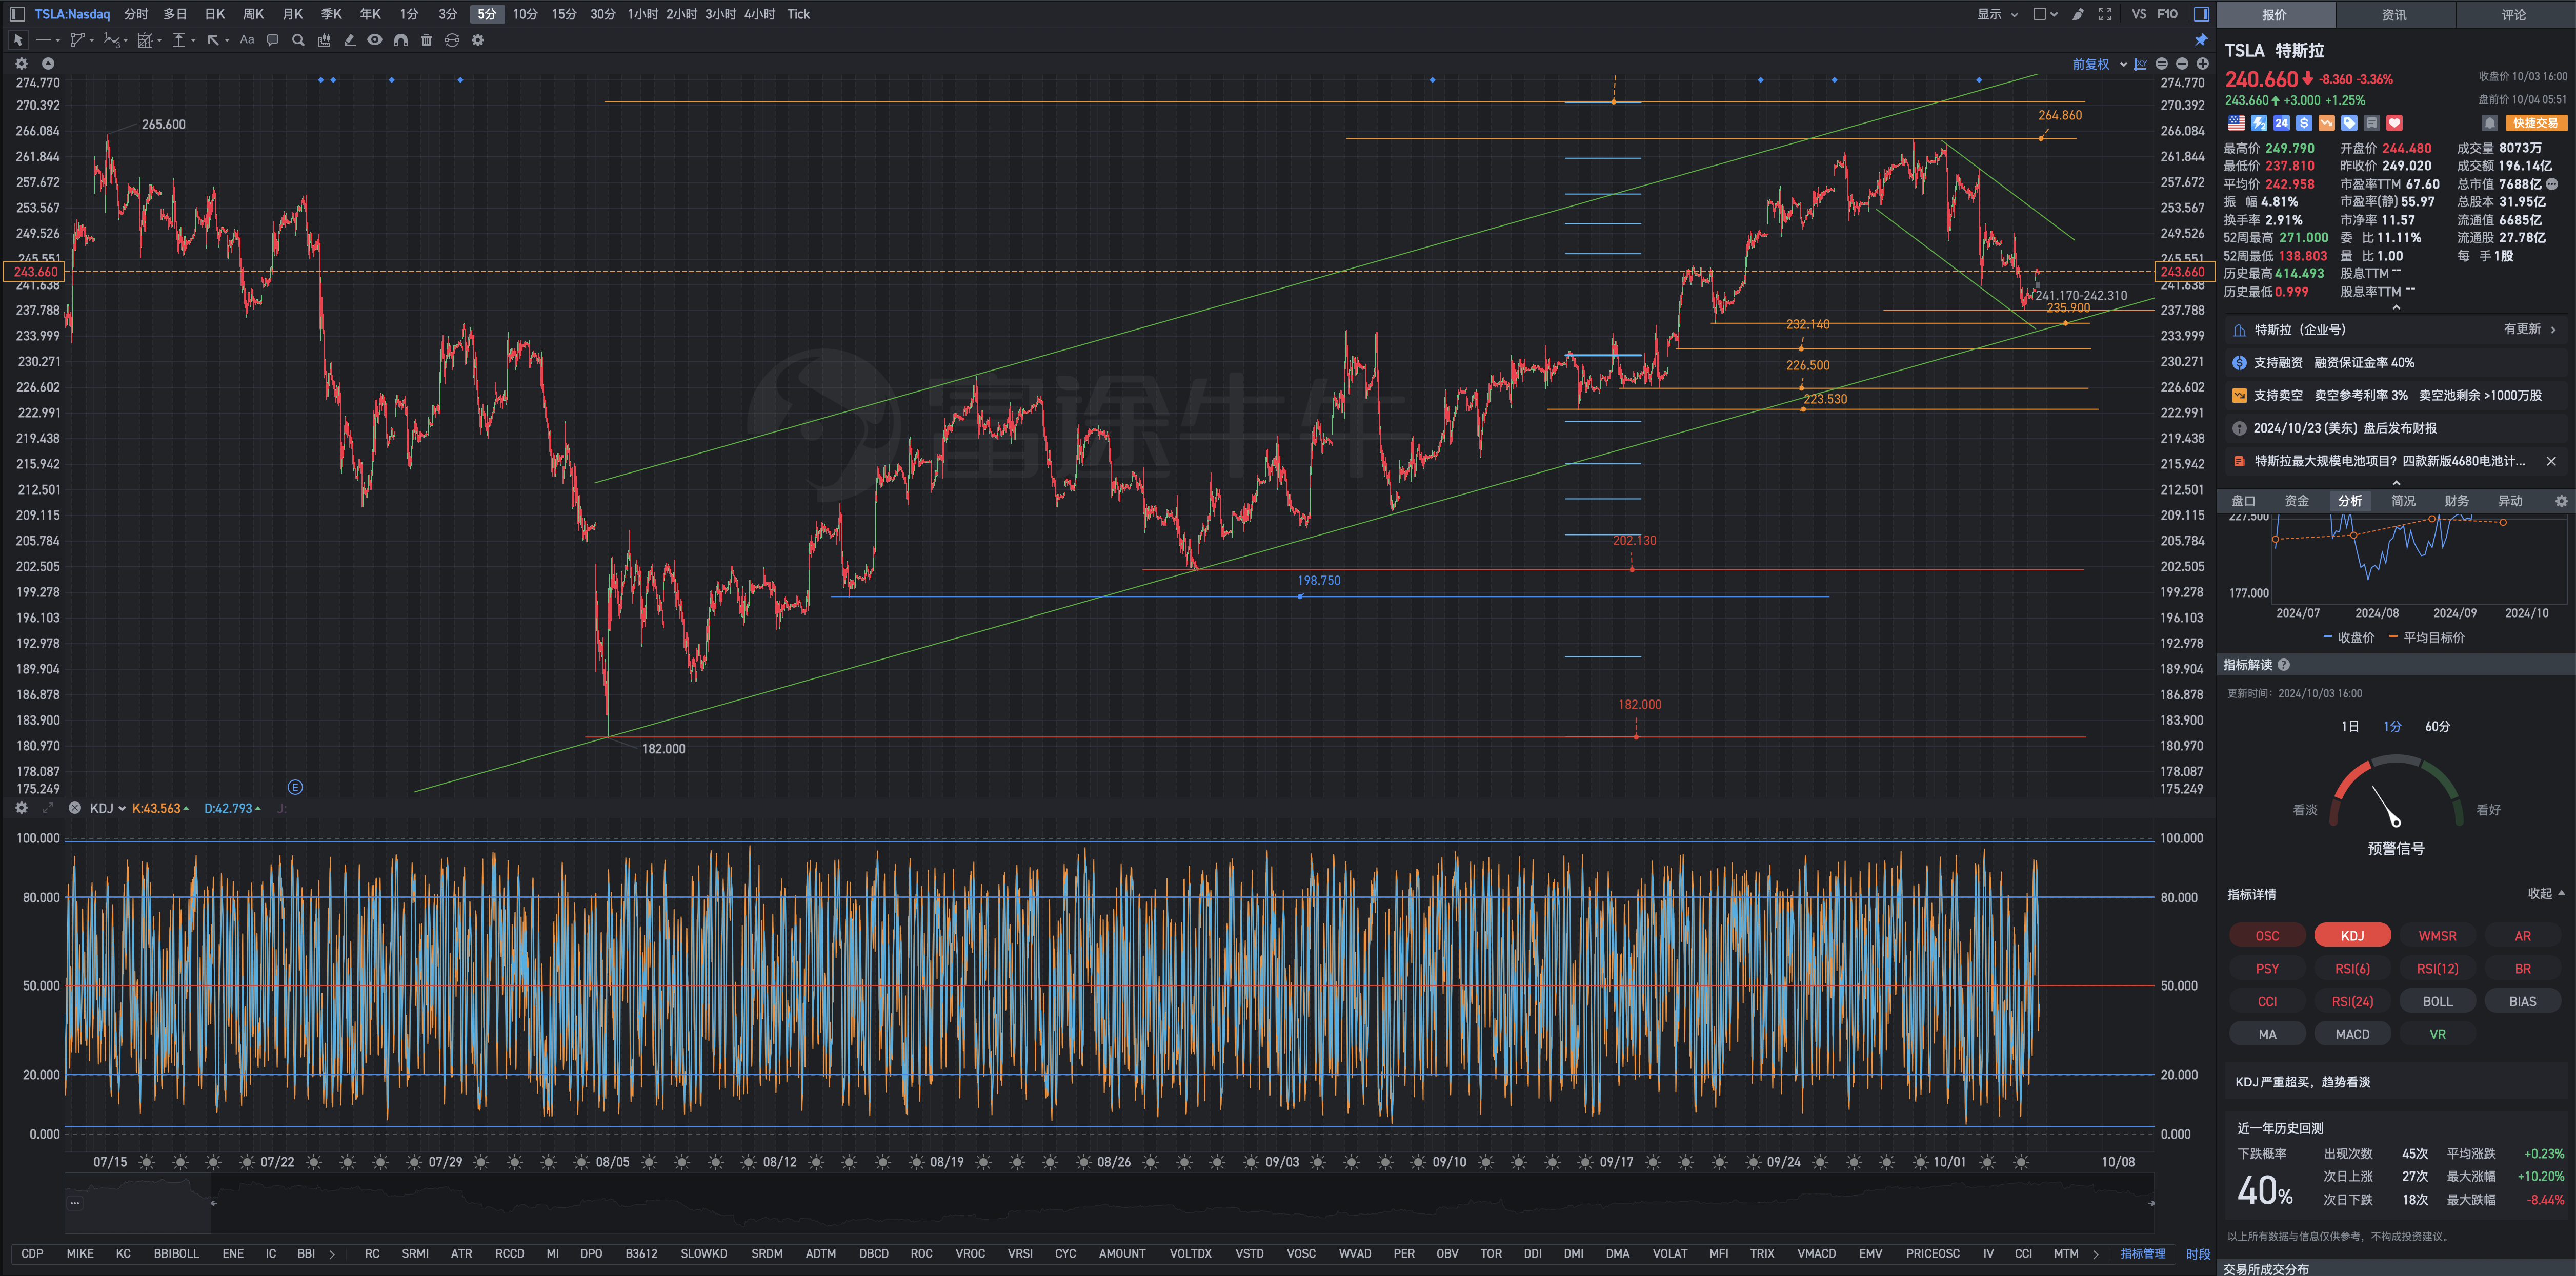
Task: Close the KDJ indicator pane with X
Action: point(74,808)
